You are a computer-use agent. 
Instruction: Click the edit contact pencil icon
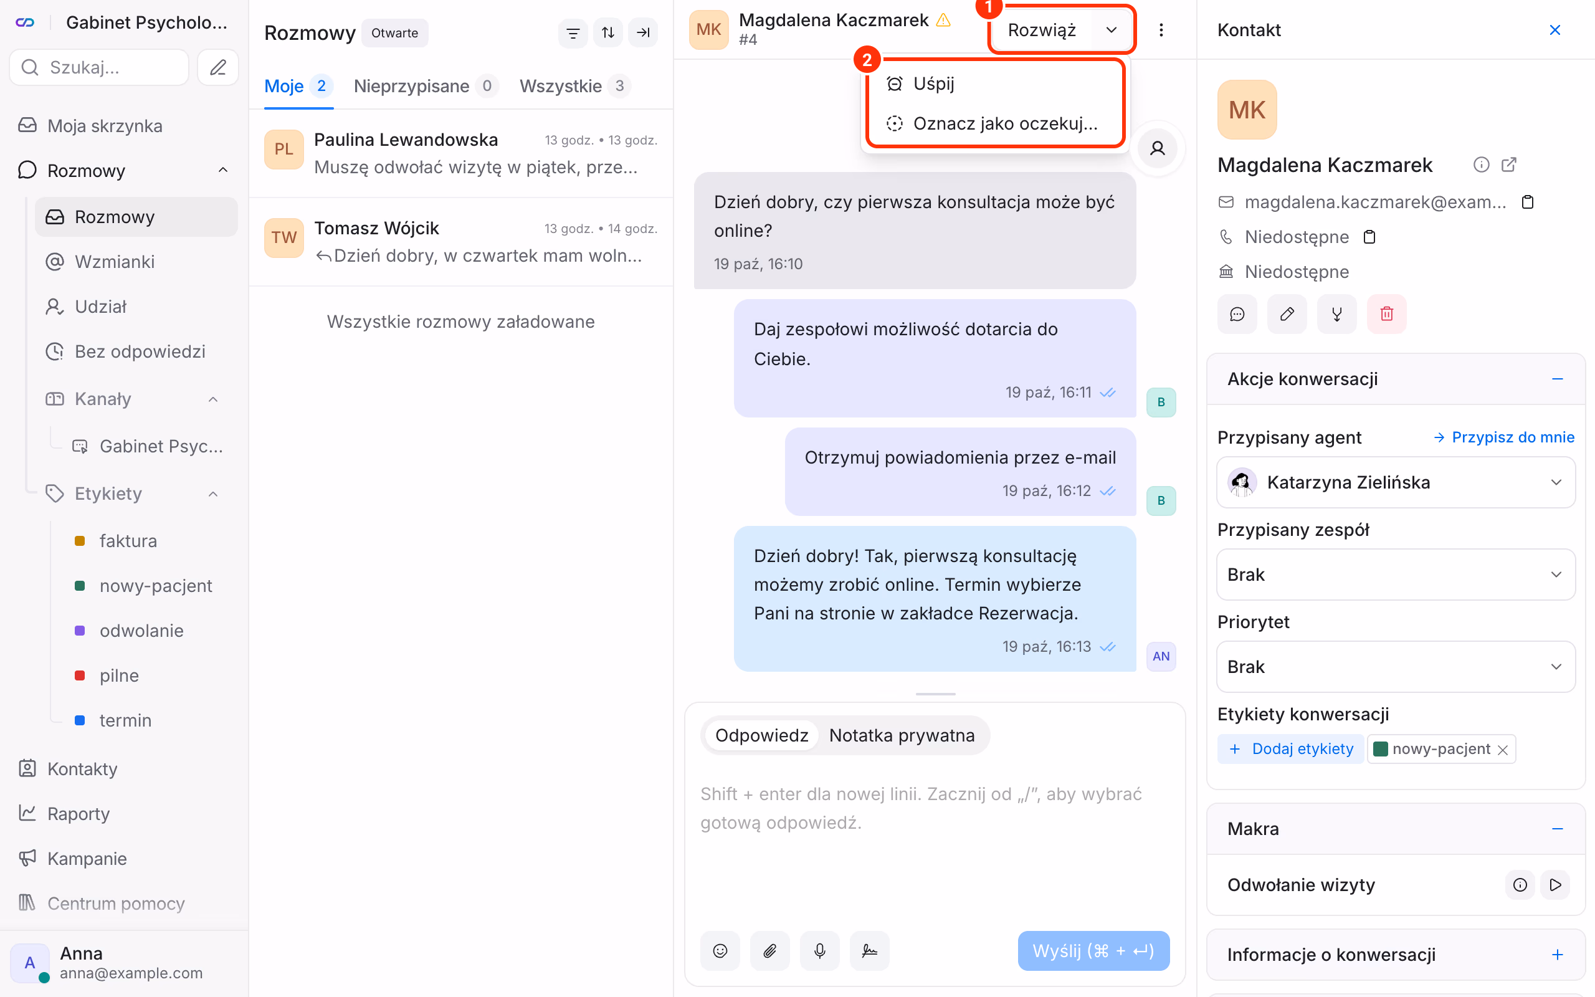(x=1287, y=314)
